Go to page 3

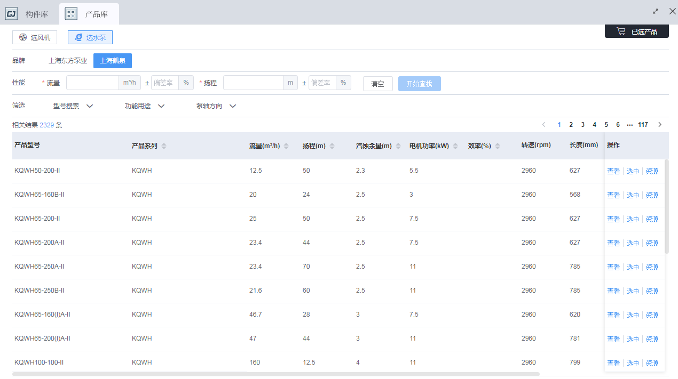[583, 125]
